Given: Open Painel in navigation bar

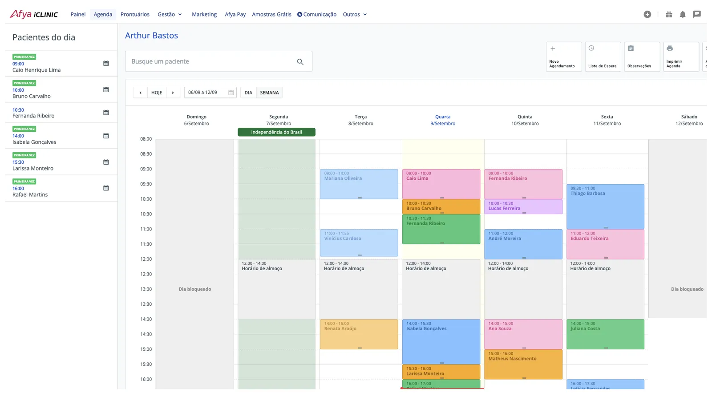Looking at the screenshot, I should point(78,14).
